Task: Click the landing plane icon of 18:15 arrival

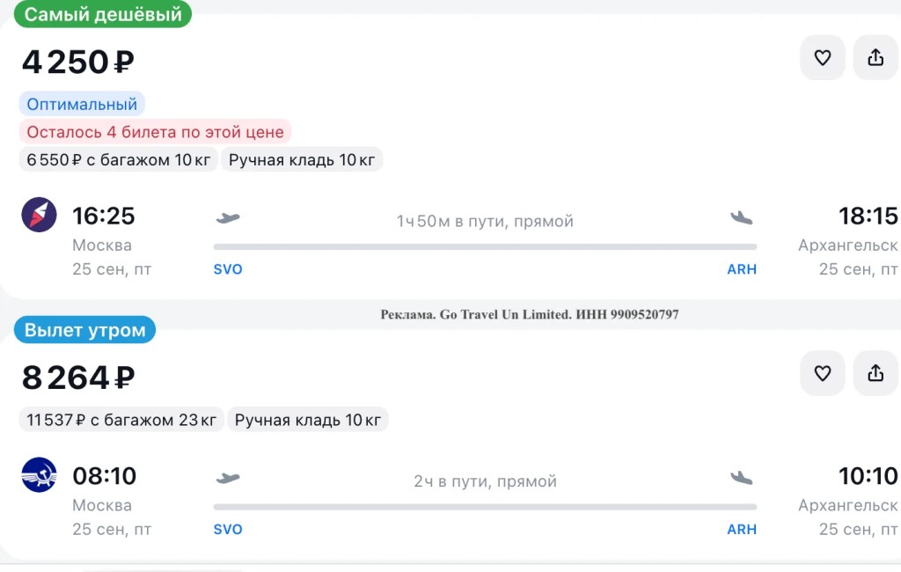Action: (741, 218)
